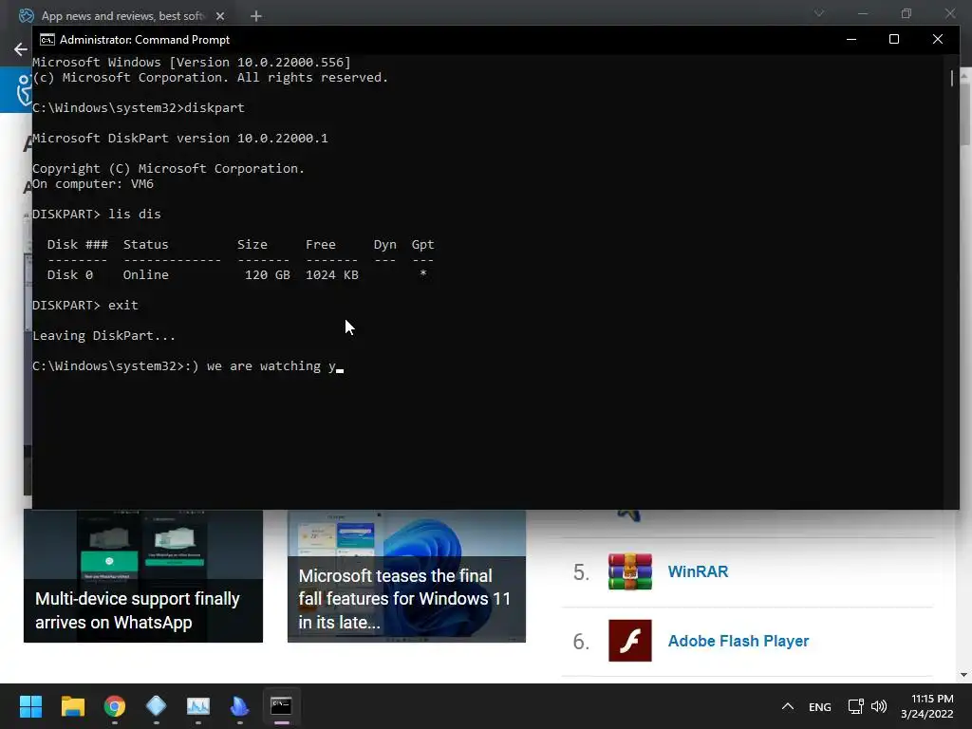Image resolution: width=972 pixels, height=729 pixels.
Task: Click the 'DISKPART> exit' line
Action: point(85,306)
